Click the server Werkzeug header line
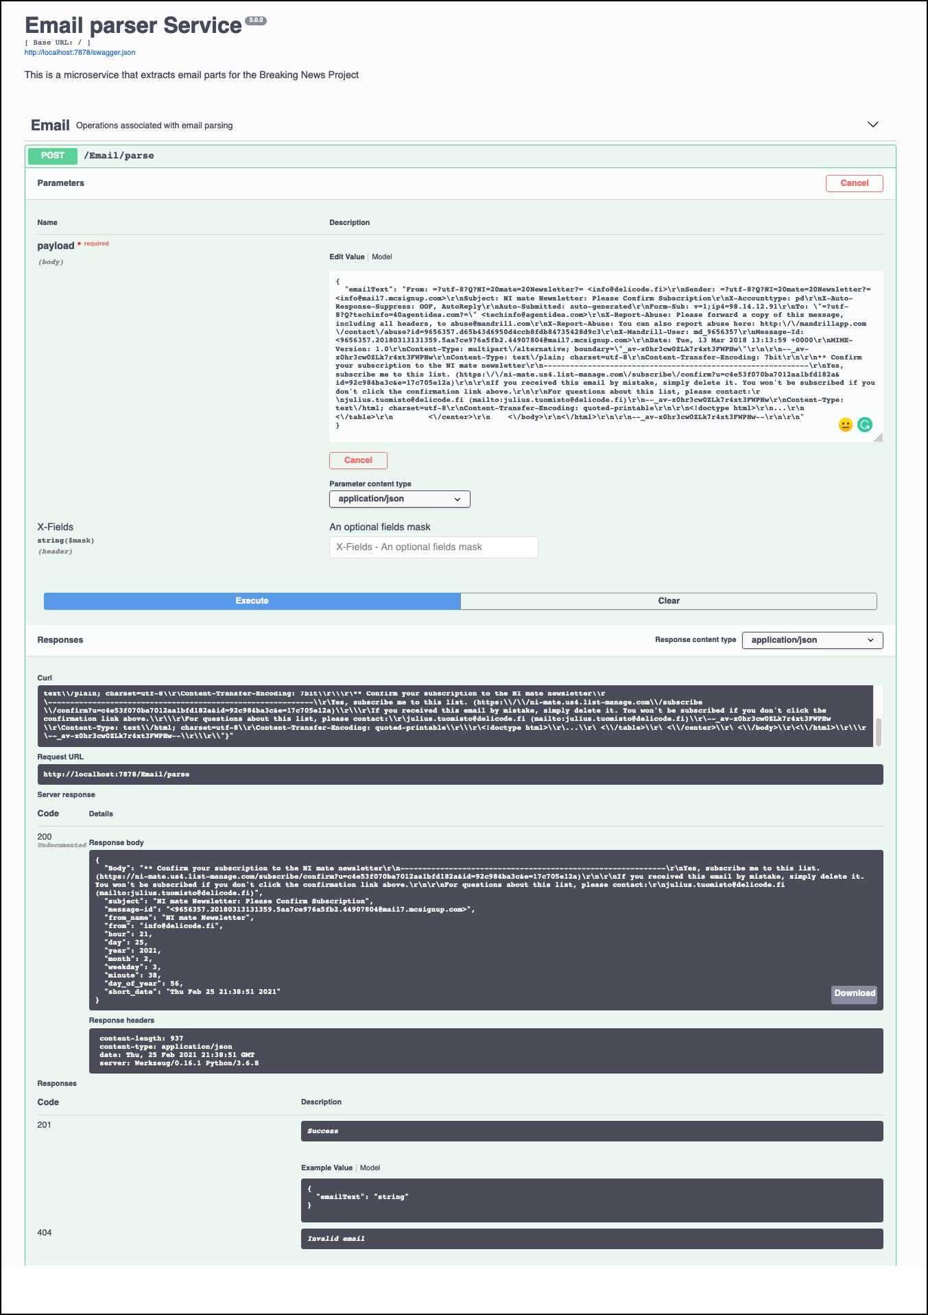Viewport: 928px width, 1315px height. pos(179,1063)
